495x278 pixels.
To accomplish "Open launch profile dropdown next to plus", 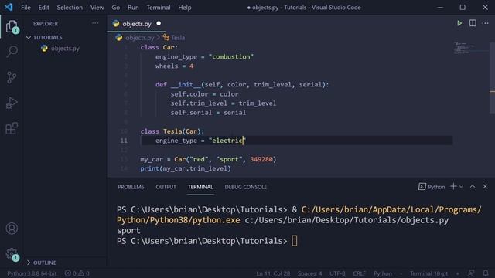I will tap(461, 187).
